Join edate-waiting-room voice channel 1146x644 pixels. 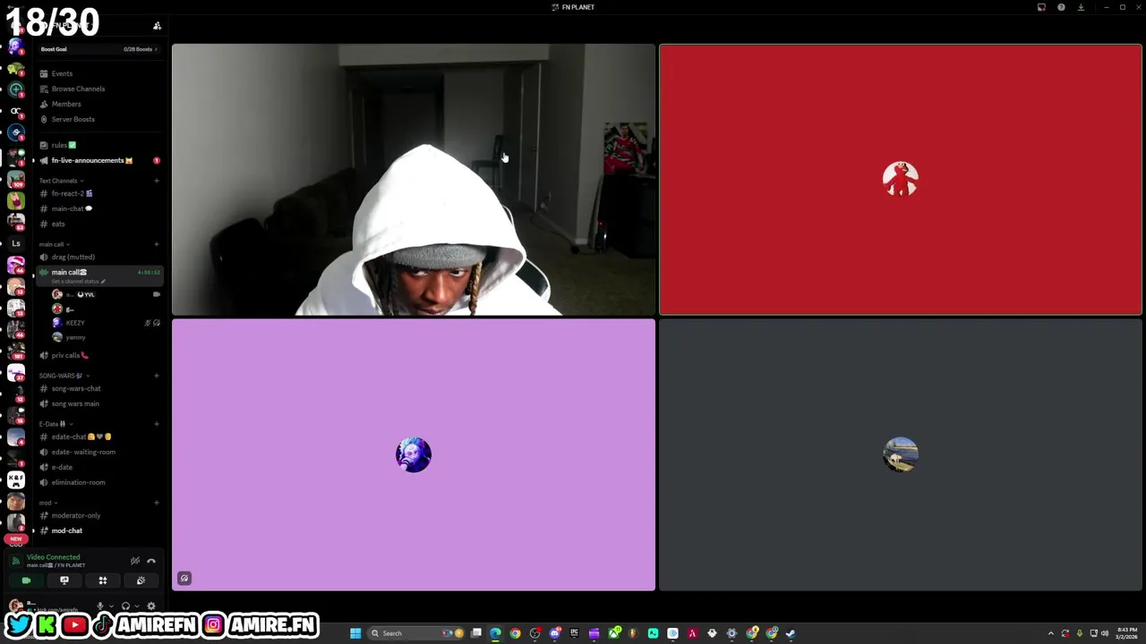pyautogui.click(x=98, y=452)
